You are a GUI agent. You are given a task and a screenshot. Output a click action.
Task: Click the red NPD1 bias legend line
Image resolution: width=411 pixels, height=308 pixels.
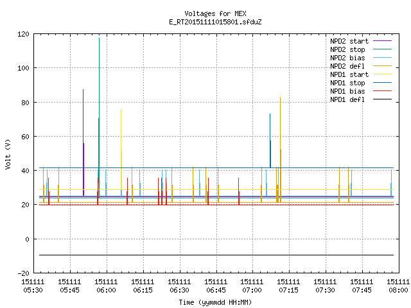click(x=382, y=91)
